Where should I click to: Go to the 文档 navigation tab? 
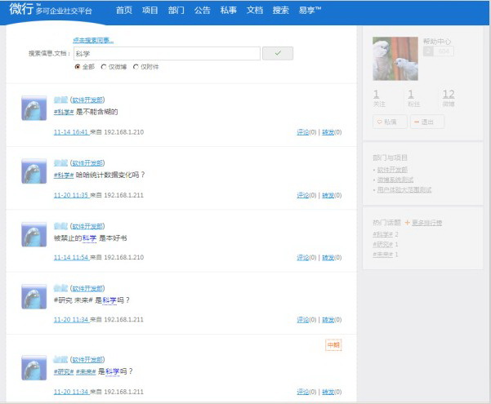click(x=255, y=11)
